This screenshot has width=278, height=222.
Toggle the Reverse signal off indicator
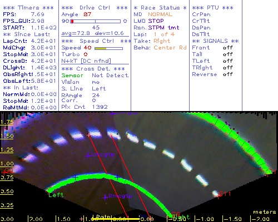(x=227, y=74)
